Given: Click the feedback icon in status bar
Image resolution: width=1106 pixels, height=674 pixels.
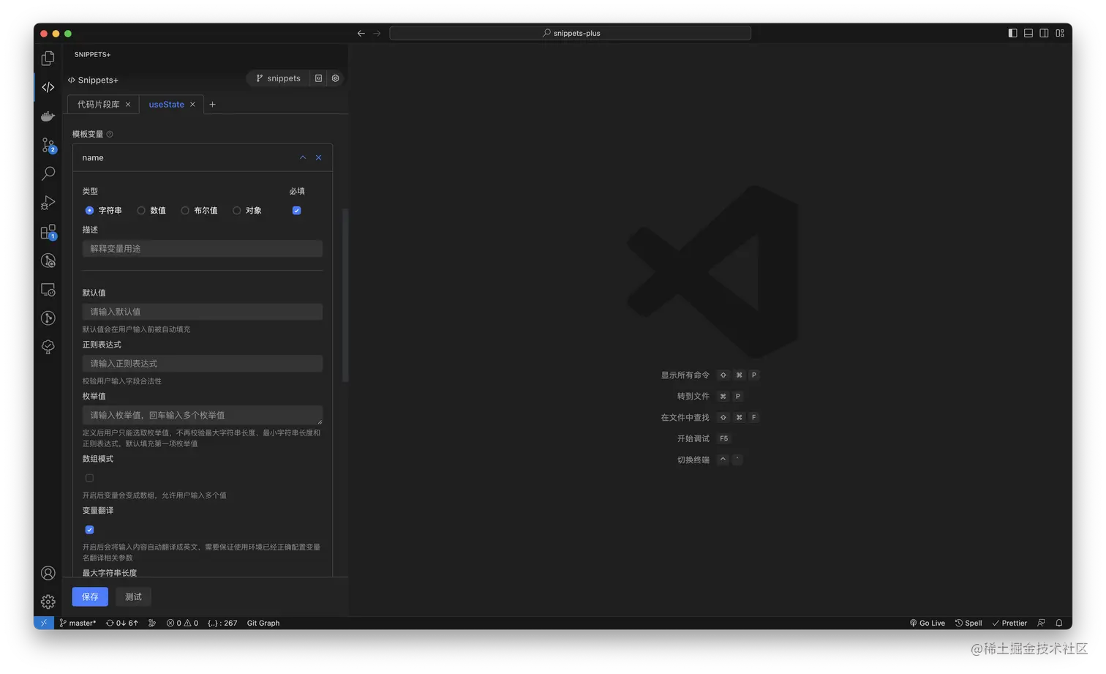Looking at the screenshot, I should click(1041, 623).
